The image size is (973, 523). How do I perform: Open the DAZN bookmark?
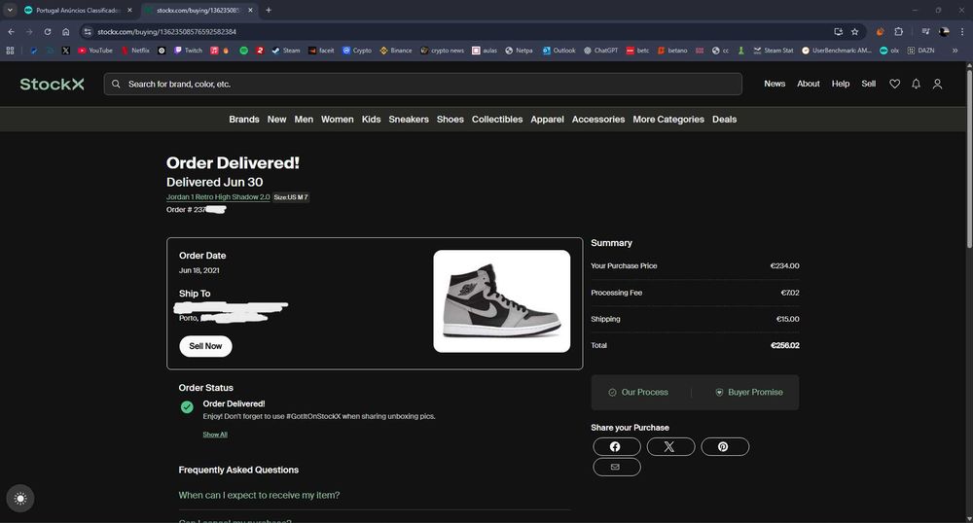920,51
